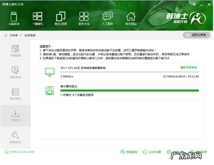Click the 20.76MB/4.46GB size status
This screenshot has width=214, height=165.
point(174,77)
